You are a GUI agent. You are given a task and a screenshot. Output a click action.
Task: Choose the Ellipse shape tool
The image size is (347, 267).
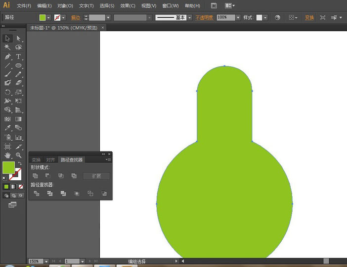tap(18, 65)
